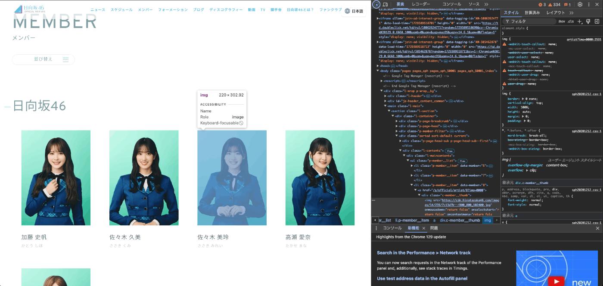Expand the div p-member-filter node

coord(397,131)
